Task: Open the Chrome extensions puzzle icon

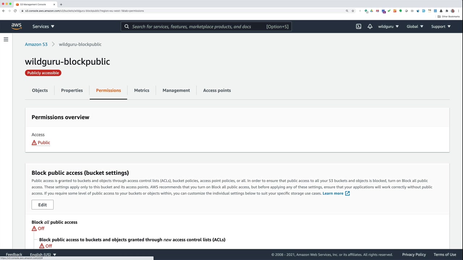Action: (447, 11)
